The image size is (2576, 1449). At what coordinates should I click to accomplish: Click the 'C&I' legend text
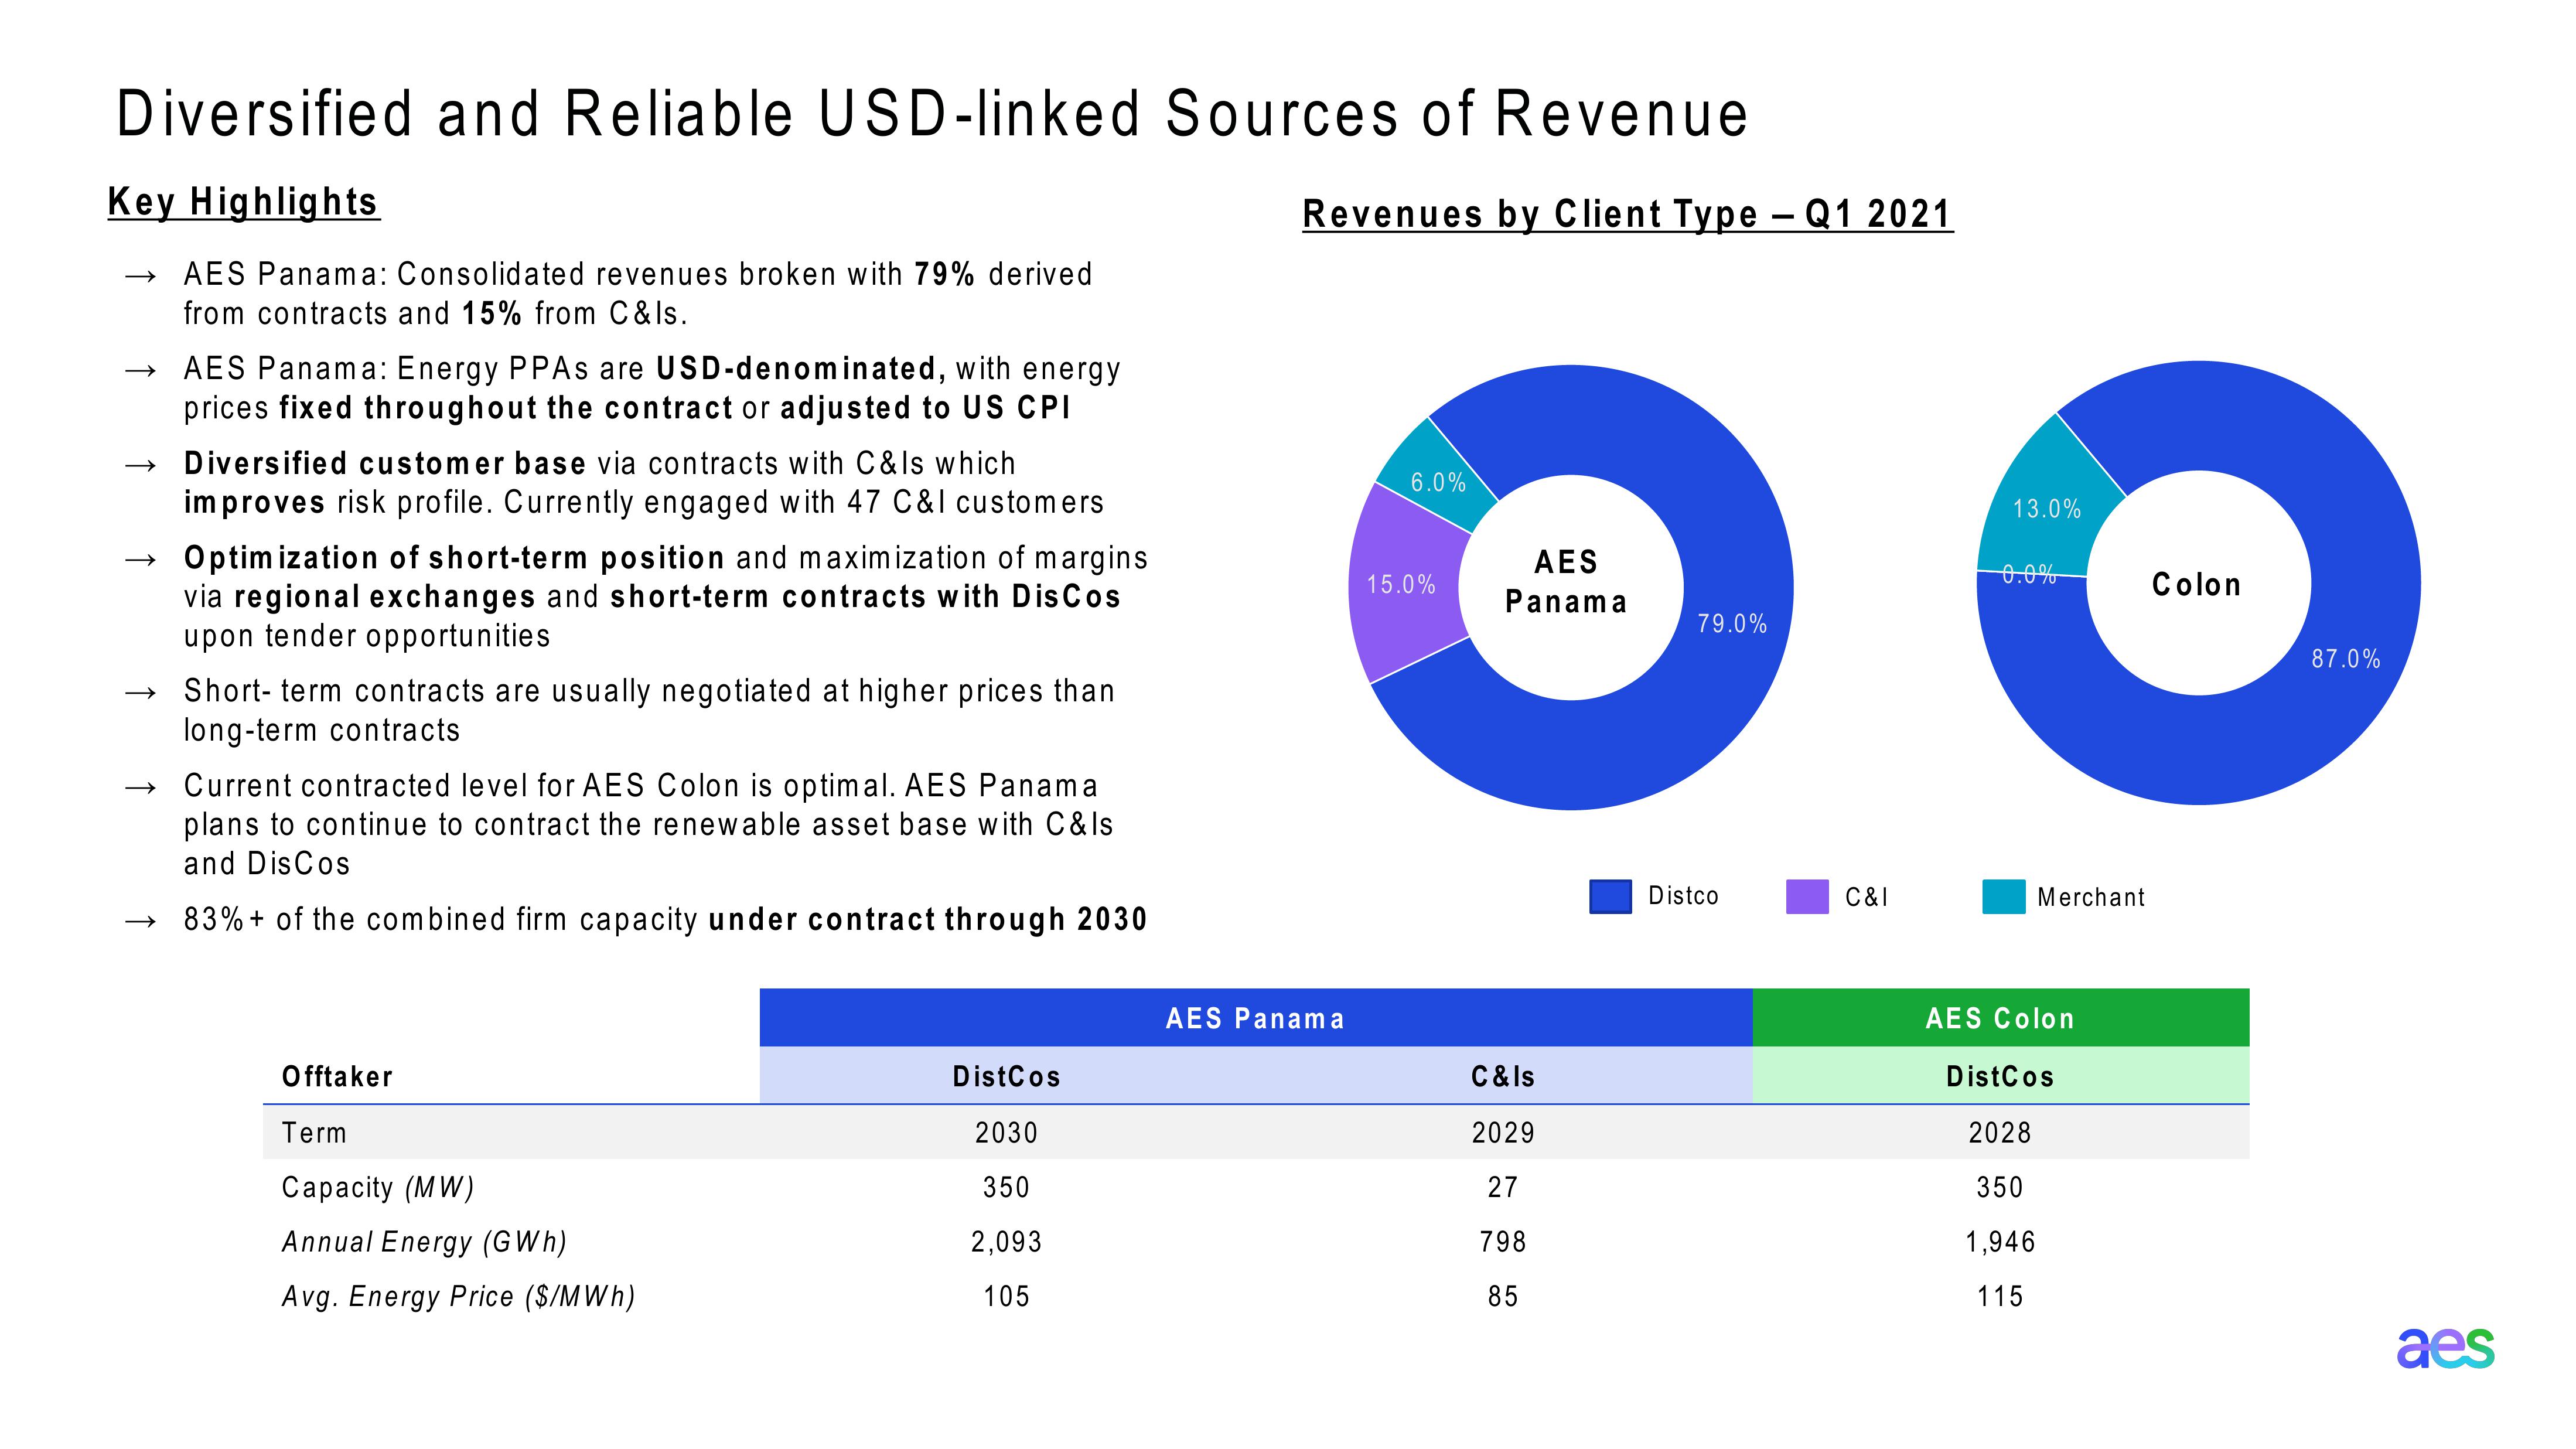tap(1866, 897)
